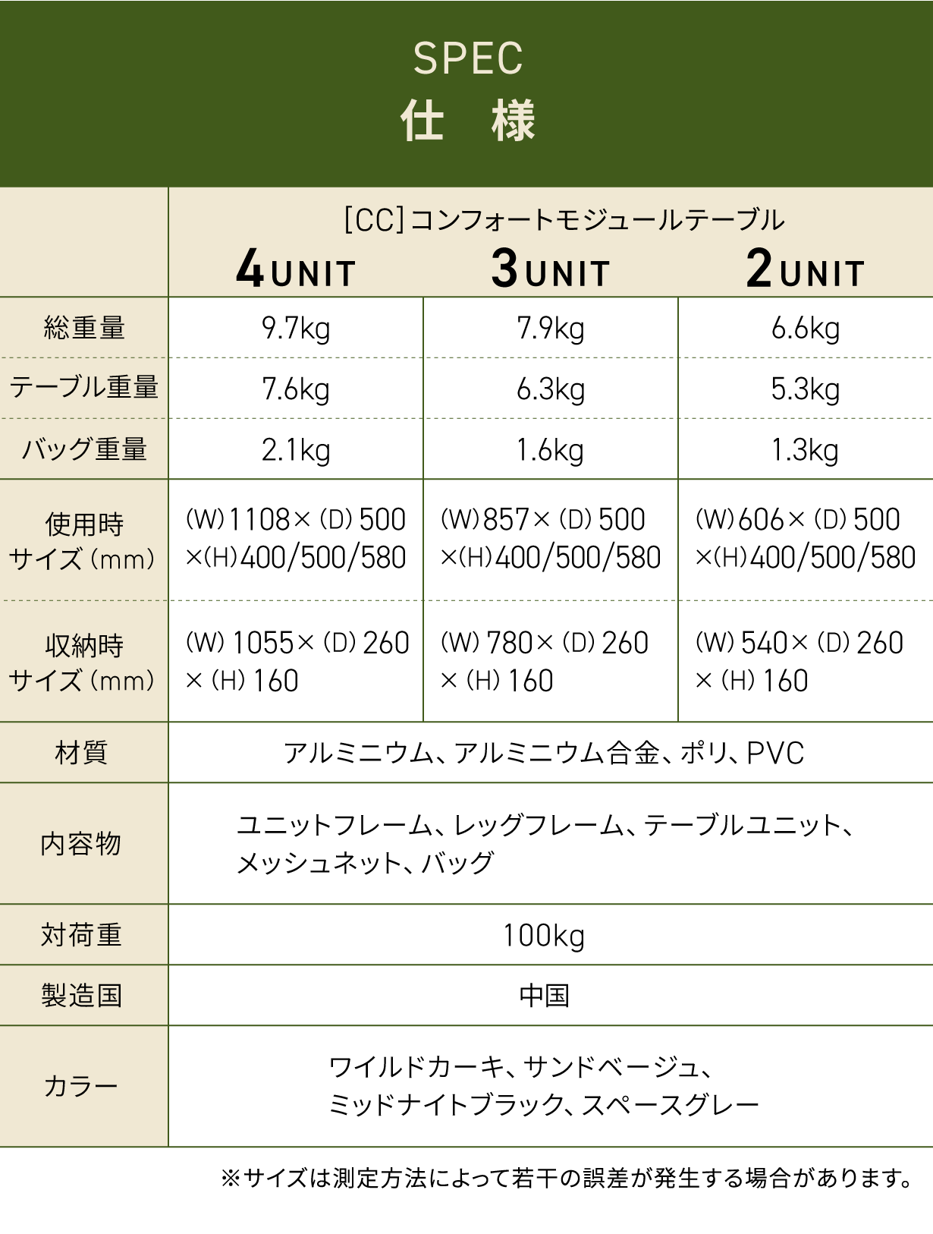Image resolution: width=933 pixels, height=1234 pixels.
Task: Click the 3UNIT 使用時サイズ value cell
Action: click(551, 540)
